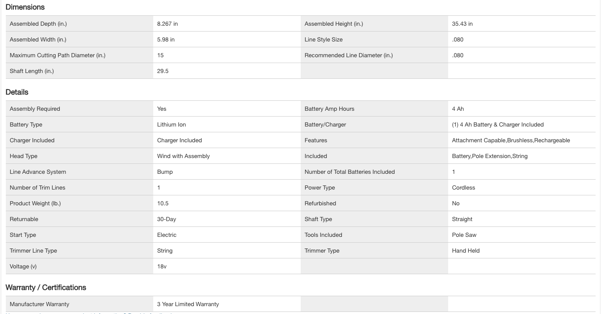Screen dimensions: 601x314
Task: Click the Battery Amp Hours label
Action: pos(329,109)
